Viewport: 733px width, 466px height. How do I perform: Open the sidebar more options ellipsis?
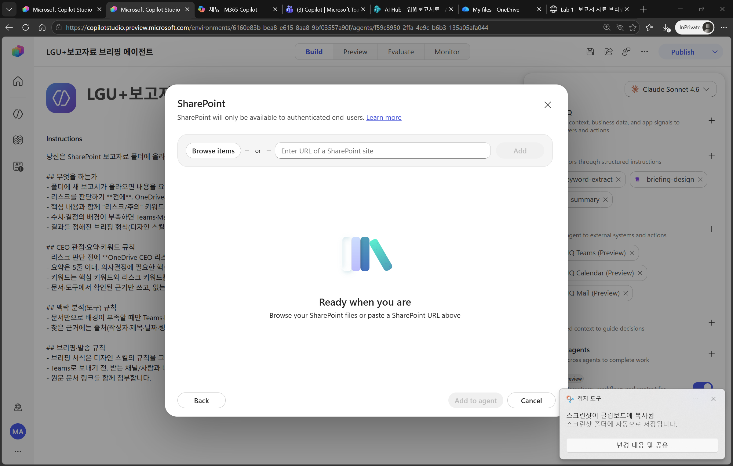[18, 451]
